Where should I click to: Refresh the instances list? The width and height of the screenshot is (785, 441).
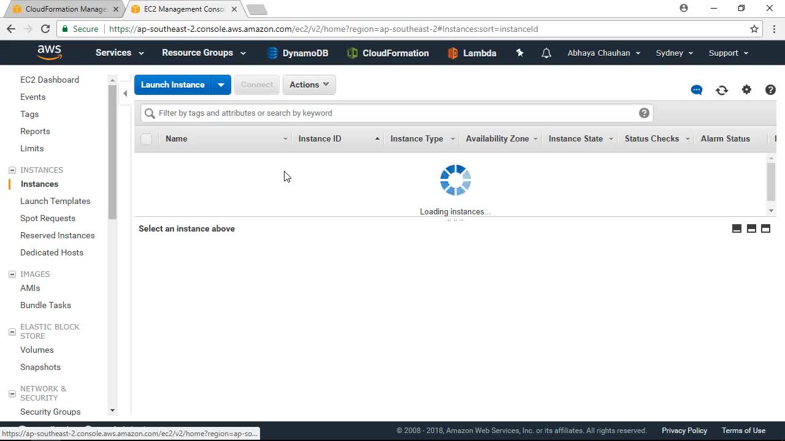(x=722, y=90)
